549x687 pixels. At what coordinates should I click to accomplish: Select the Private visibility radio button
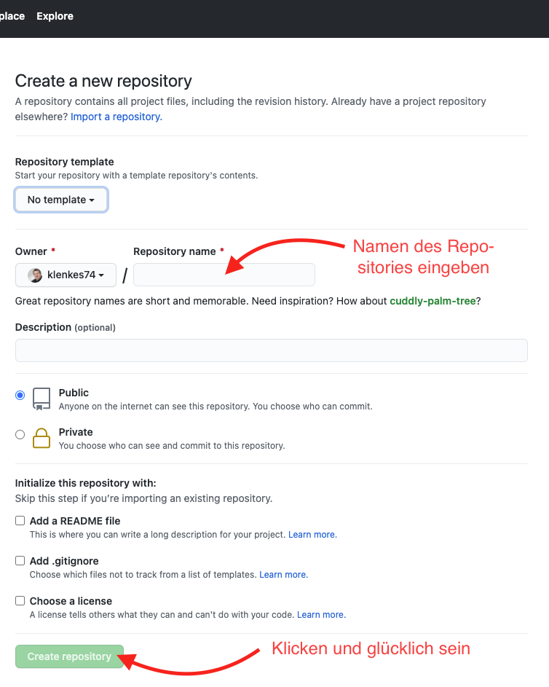20,435
